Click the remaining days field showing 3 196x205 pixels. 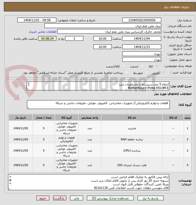tap(74, 39)
